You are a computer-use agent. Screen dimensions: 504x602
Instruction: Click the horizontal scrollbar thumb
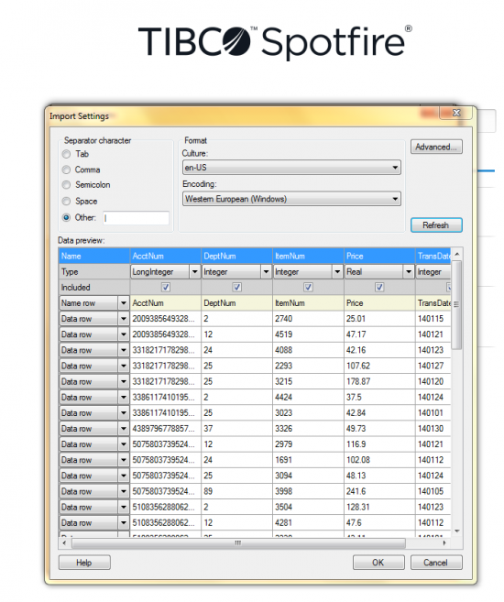pos(238,542)
